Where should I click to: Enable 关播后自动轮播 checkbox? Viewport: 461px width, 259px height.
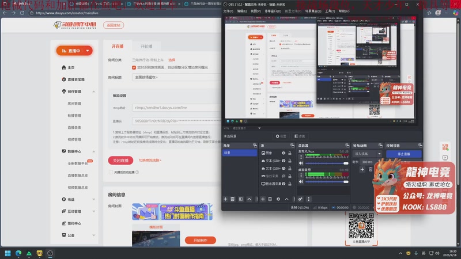111,172
